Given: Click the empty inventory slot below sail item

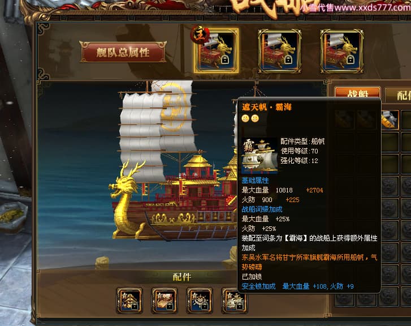Looking at the screenshot, I should point(390,142).
